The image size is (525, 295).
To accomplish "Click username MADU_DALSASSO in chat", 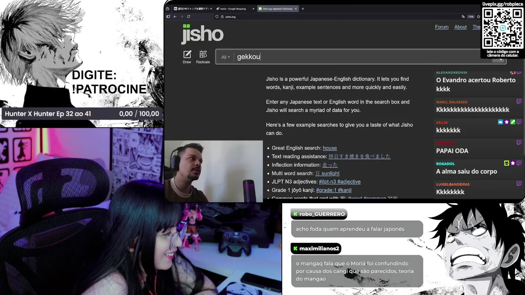I will 452,102.
